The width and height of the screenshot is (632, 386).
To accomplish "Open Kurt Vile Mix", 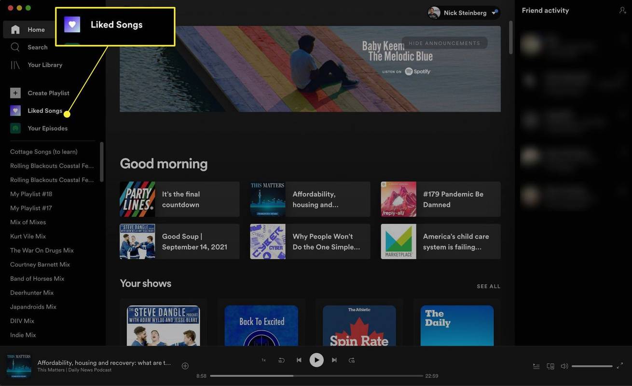I will [28, 236].
